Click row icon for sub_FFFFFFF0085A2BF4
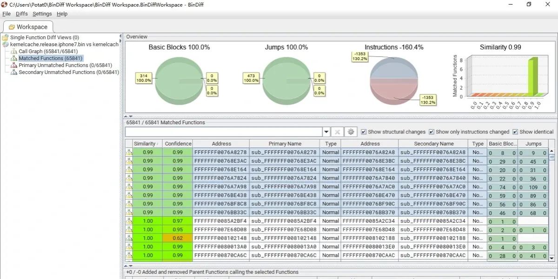558x279 pixels. coord(129,221)
